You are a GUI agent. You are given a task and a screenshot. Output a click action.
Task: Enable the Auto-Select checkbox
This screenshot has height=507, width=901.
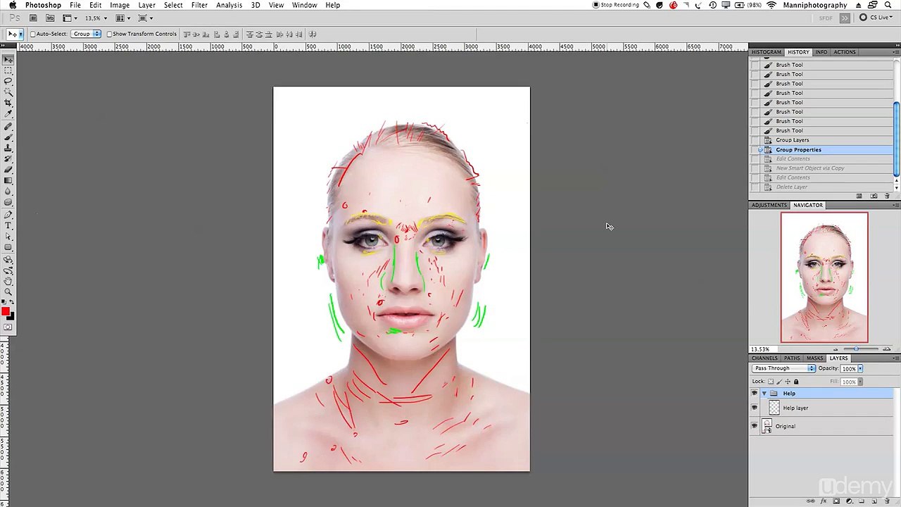click(x=32, y=34)
